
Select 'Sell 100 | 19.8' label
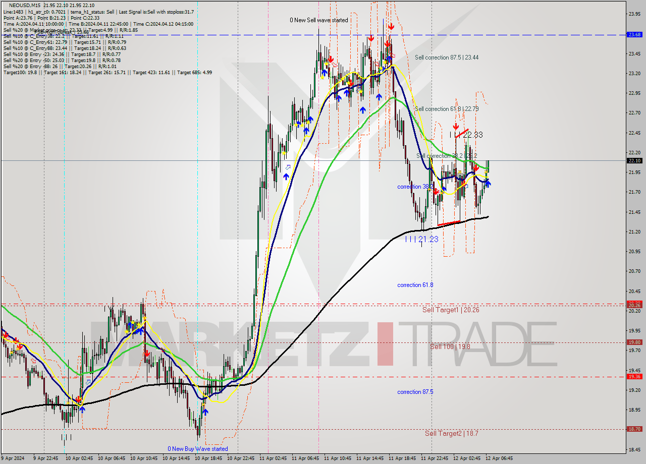click(x=450, y=346)
